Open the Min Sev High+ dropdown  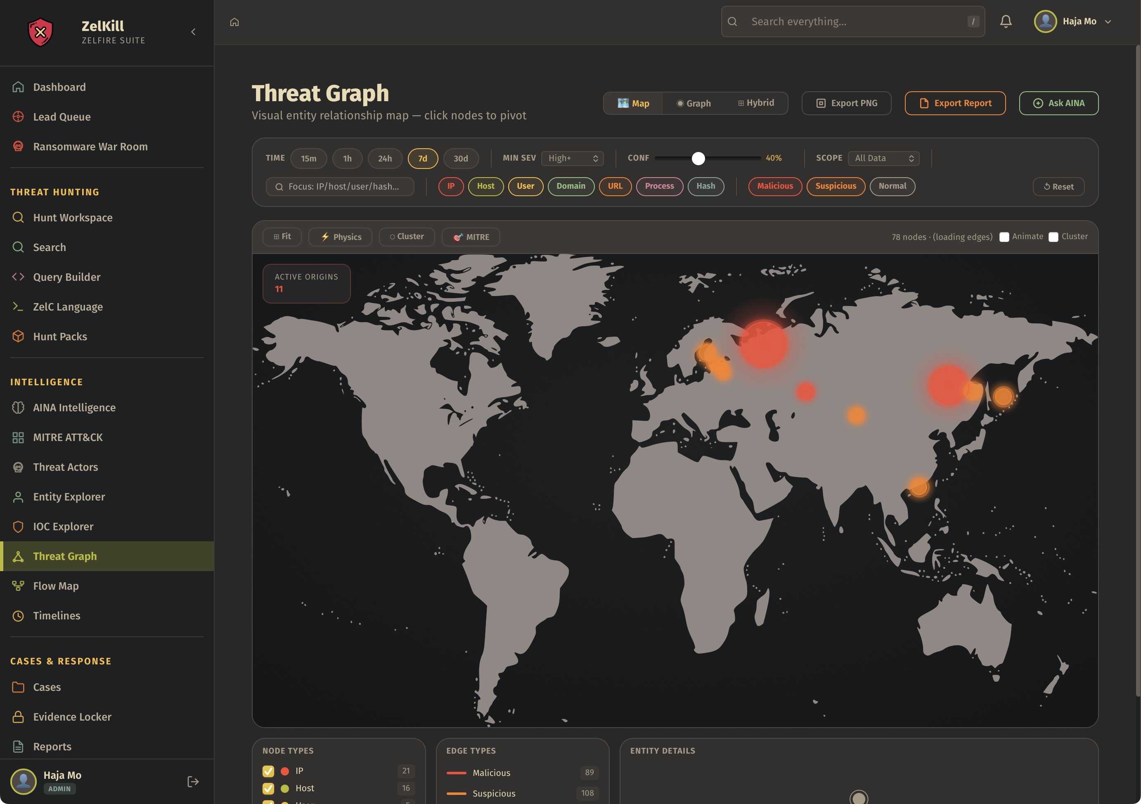[573, 158]
